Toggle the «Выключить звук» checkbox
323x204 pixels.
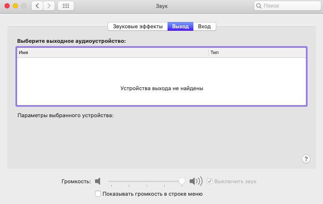pos(210,181)
